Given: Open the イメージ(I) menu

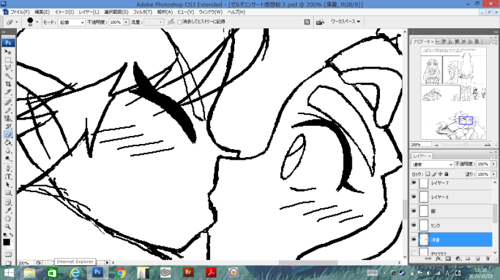Looking at the screenshot, I should point(64,12).
